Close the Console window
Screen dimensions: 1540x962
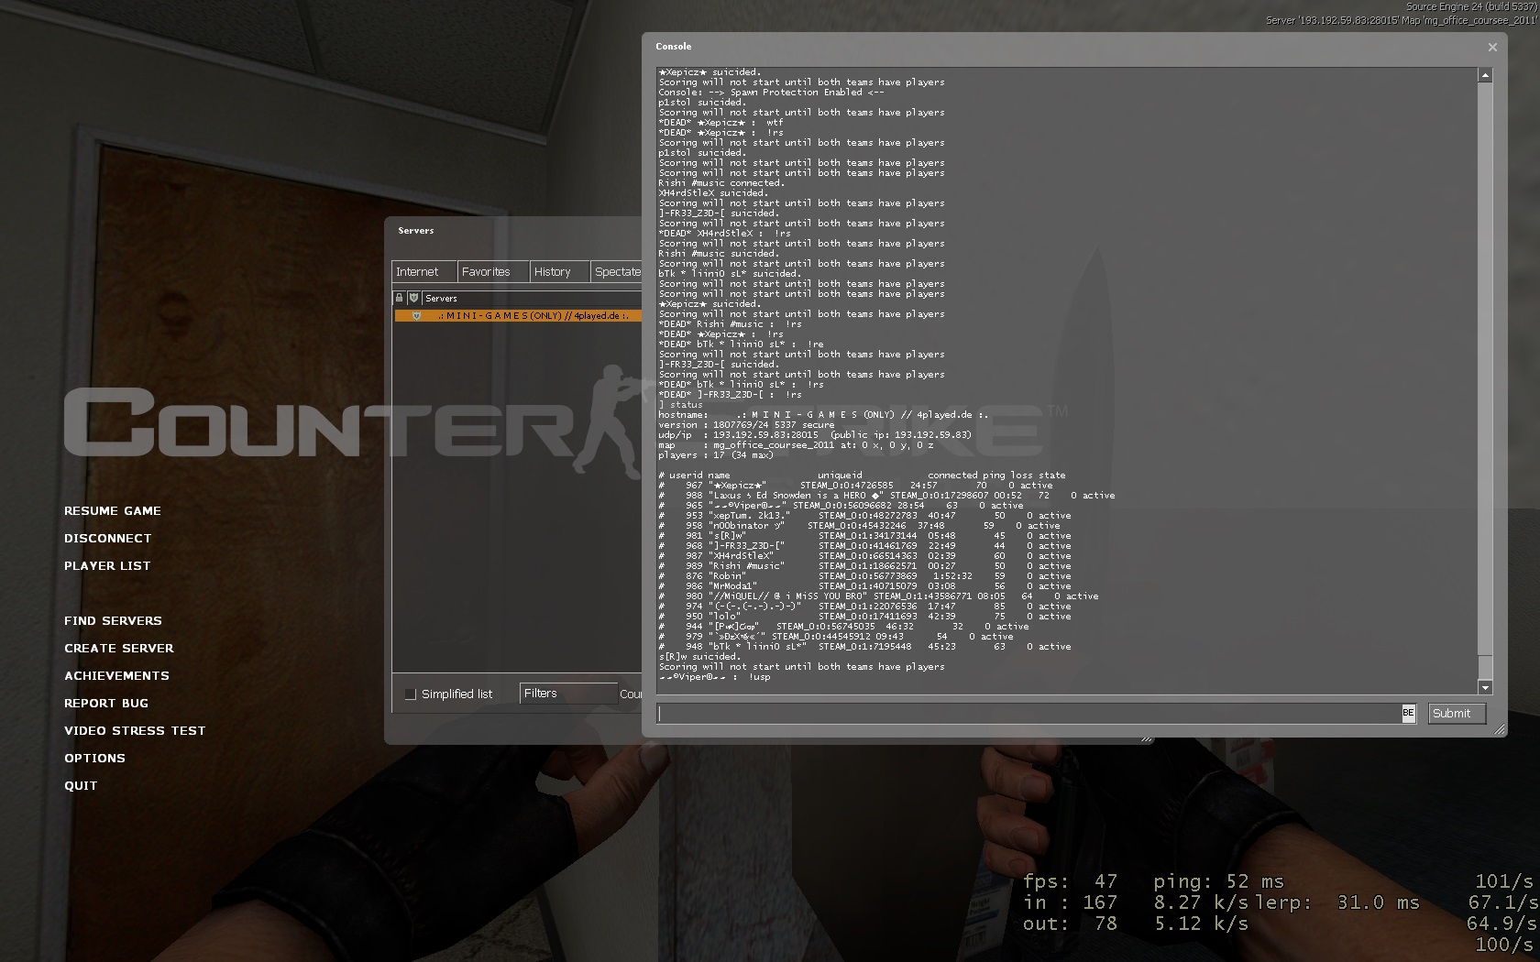pos(1492,47)
